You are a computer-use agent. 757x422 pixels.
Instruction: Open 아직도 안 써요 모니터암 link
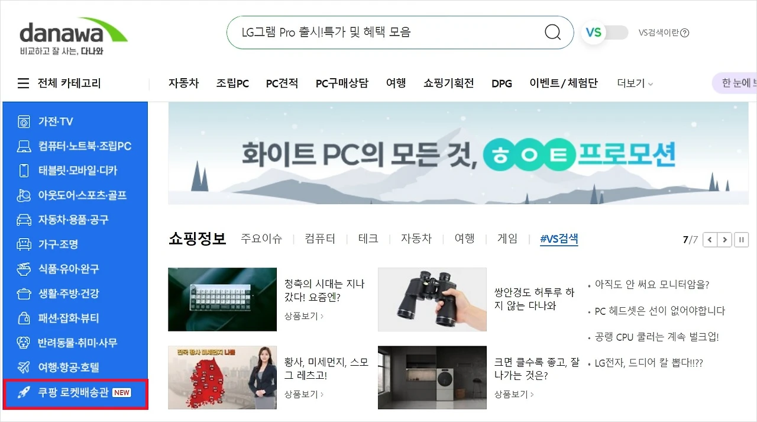pyautogui.click(x=652, y=285)
